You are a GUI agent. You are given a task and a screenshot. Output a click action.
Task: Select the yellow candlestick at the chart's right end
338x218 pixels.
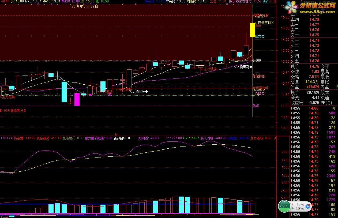pos(253,30)
